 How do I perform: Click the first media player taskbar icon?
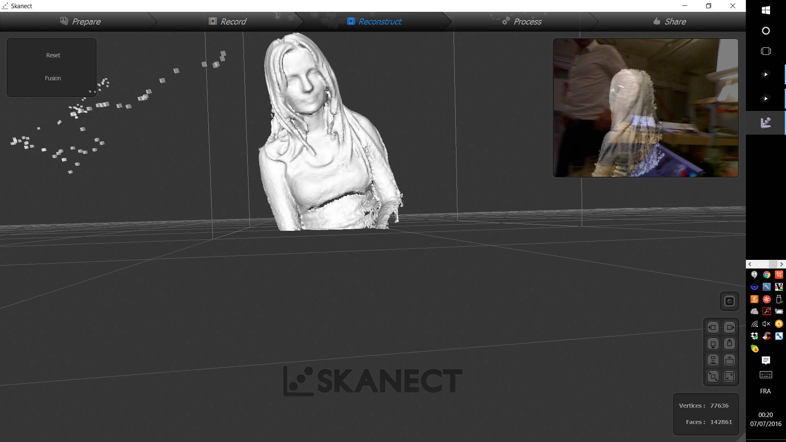766,74
